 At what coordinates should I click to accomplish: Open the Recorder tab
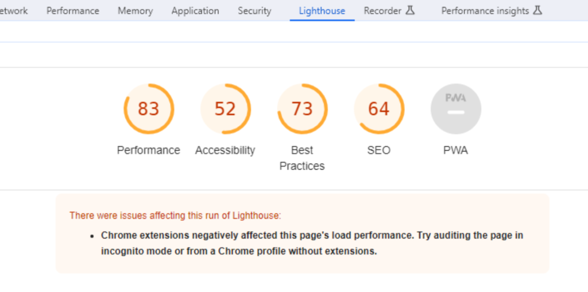click(389, 11)
